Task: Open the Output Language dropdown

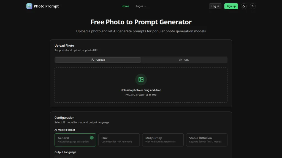Action: 64,157
